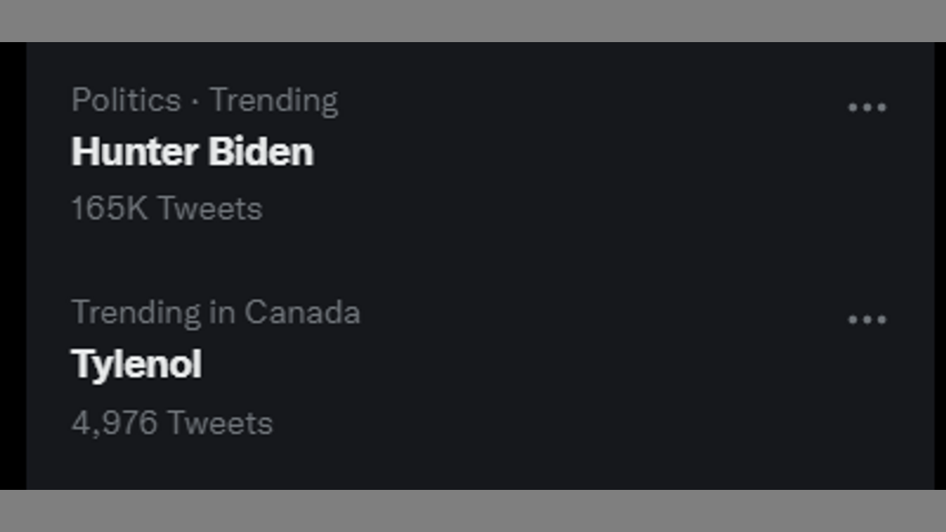Open the Tylenol trending topic
The height and width of the screenshot is (532, 946).
[136, 364]
